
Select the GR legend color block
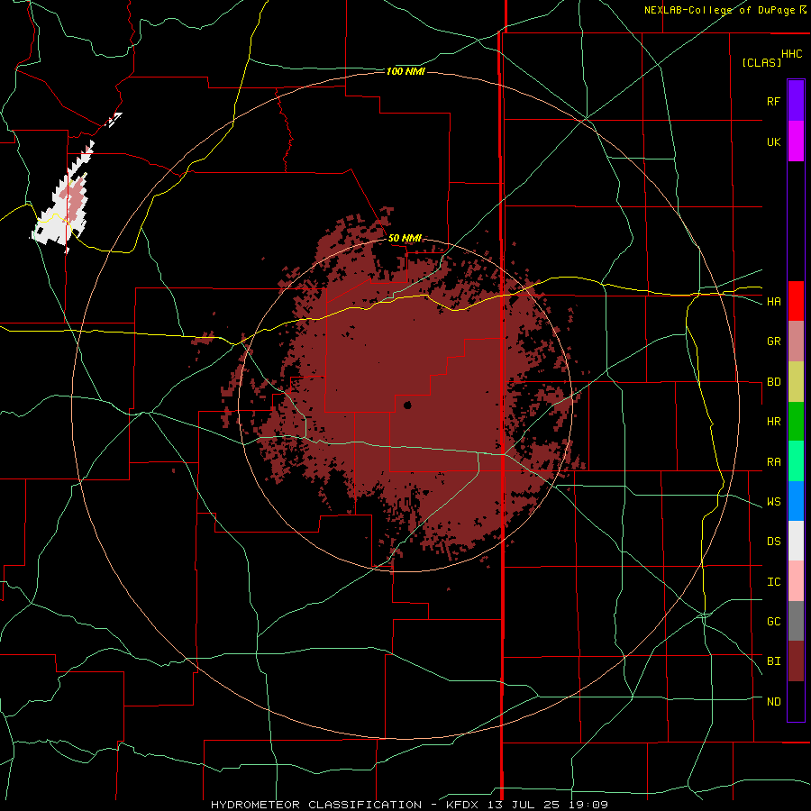coord(796,342)
